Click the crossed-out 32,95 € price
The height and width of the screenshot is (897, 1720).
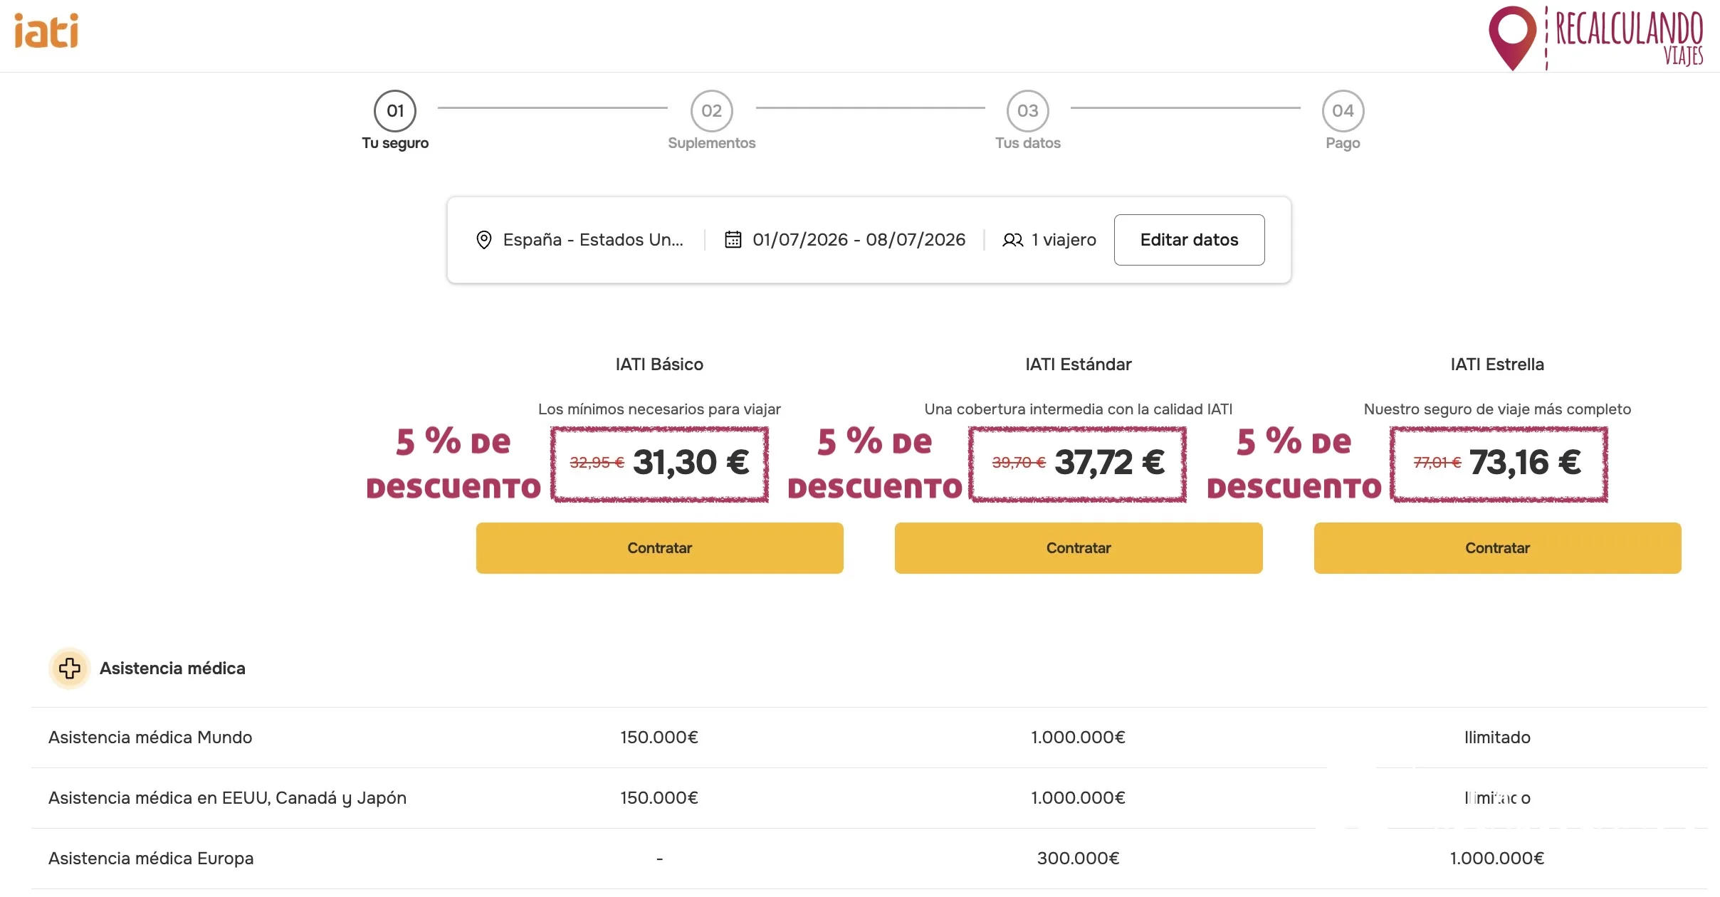coord(597,463)
